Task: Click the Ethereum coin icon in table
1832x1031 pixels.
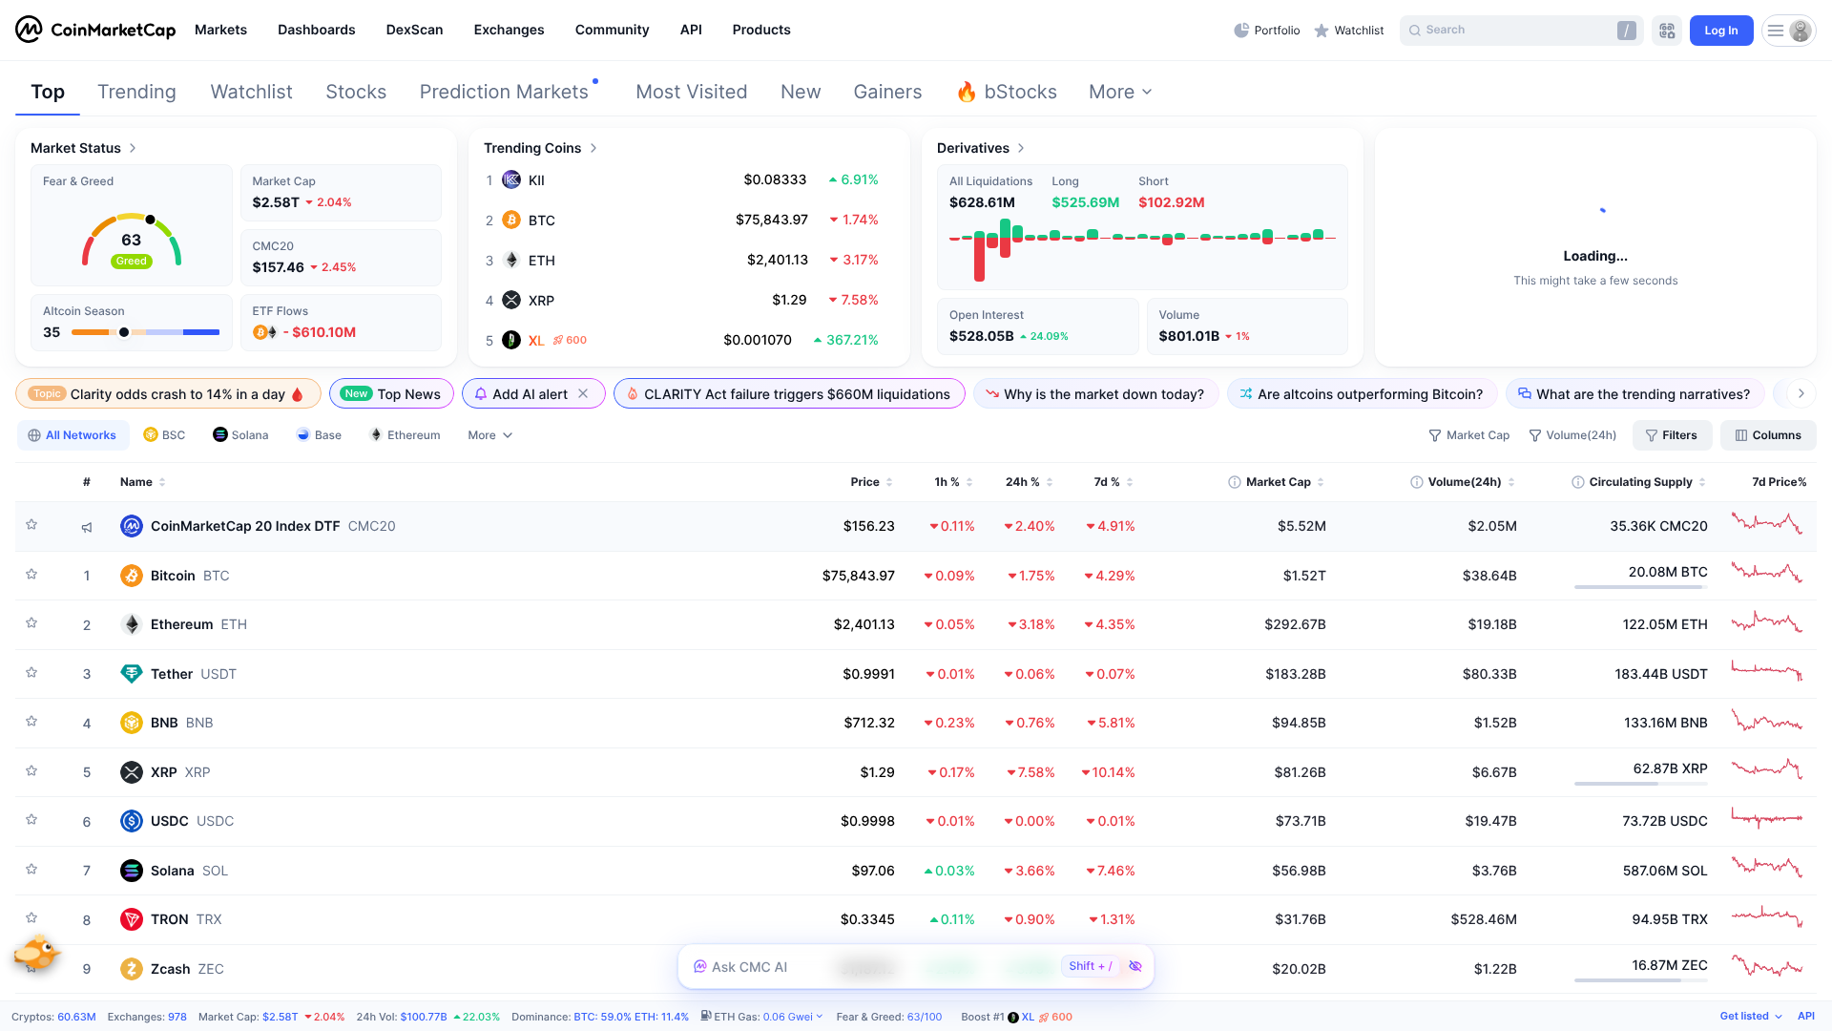Action: (x=132, y=624)
